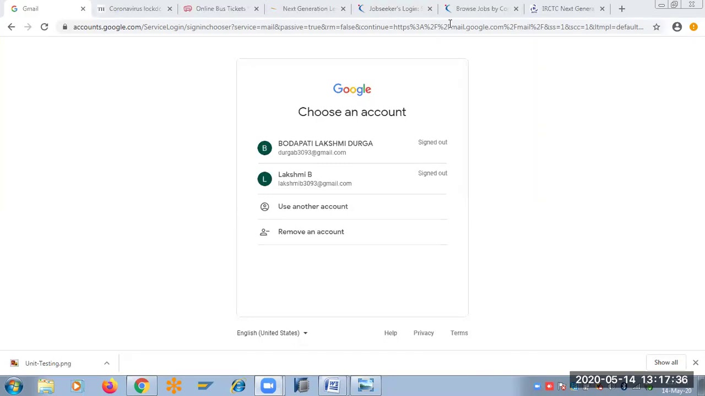The height and width of the screenshot is (396, 705).
Task: Open the picture viewer taskbar icon
Action: click(x=366, y=386)
